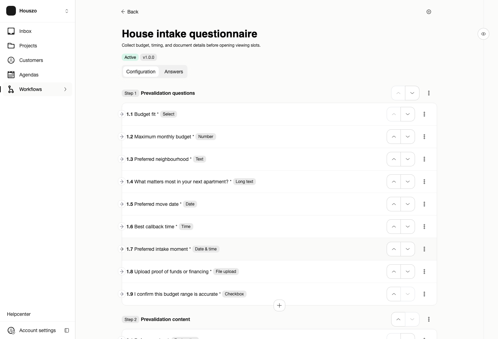Move Best callback time question down
This screenshot has width=498, height=339.
(x=408, y=227)
